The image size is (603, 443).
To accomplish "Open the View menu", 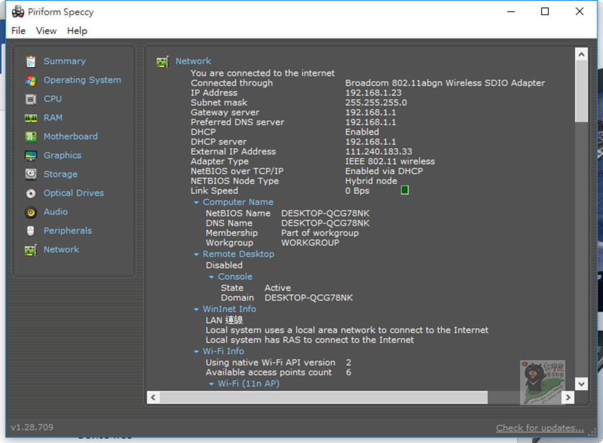I will point(46,31).
